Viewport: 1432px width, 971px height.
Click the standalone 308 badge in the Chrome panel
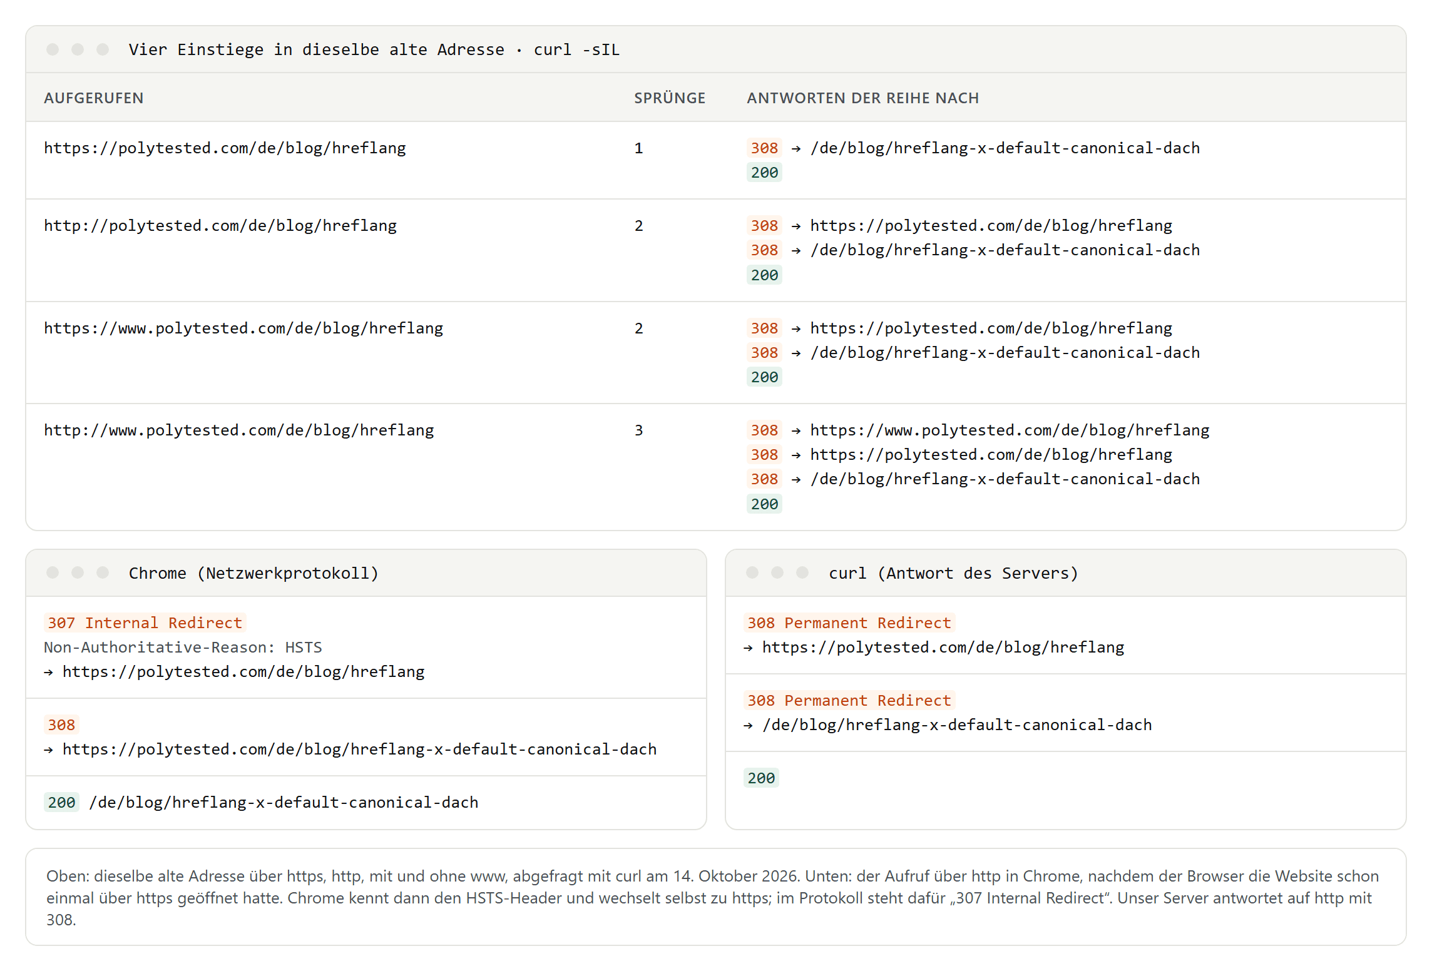[x=61, y=725]
